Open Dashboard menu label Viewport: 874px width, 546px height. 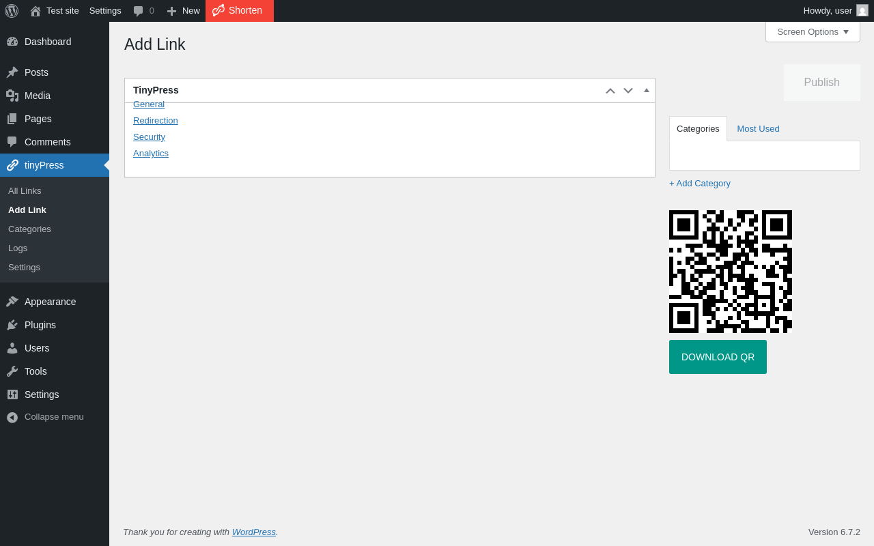point(48,42)
